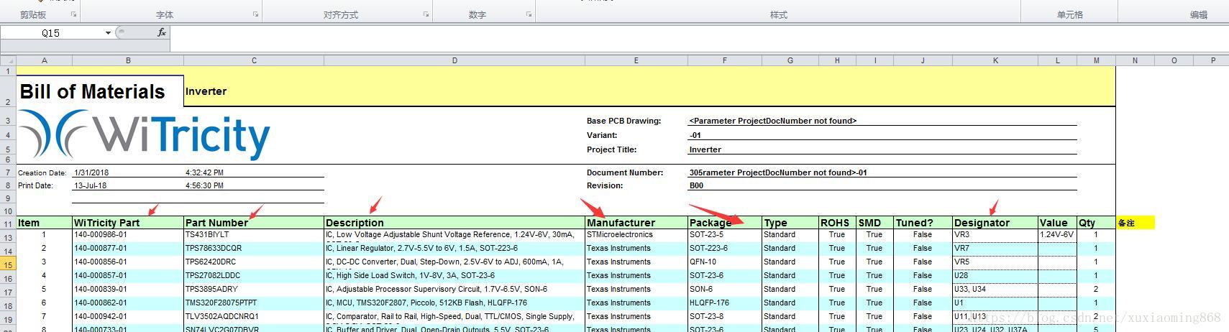Select part number cell 'TS431BIYLT'

(x=254, y=235)
